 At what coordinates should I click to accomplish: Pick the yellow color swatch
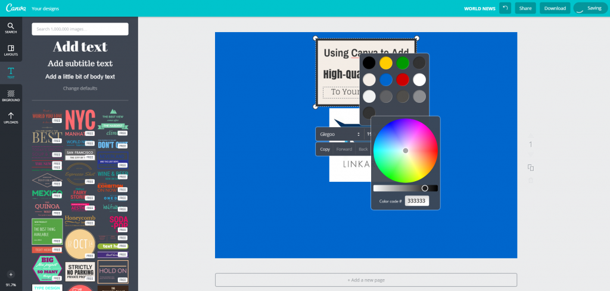(386, 62)
